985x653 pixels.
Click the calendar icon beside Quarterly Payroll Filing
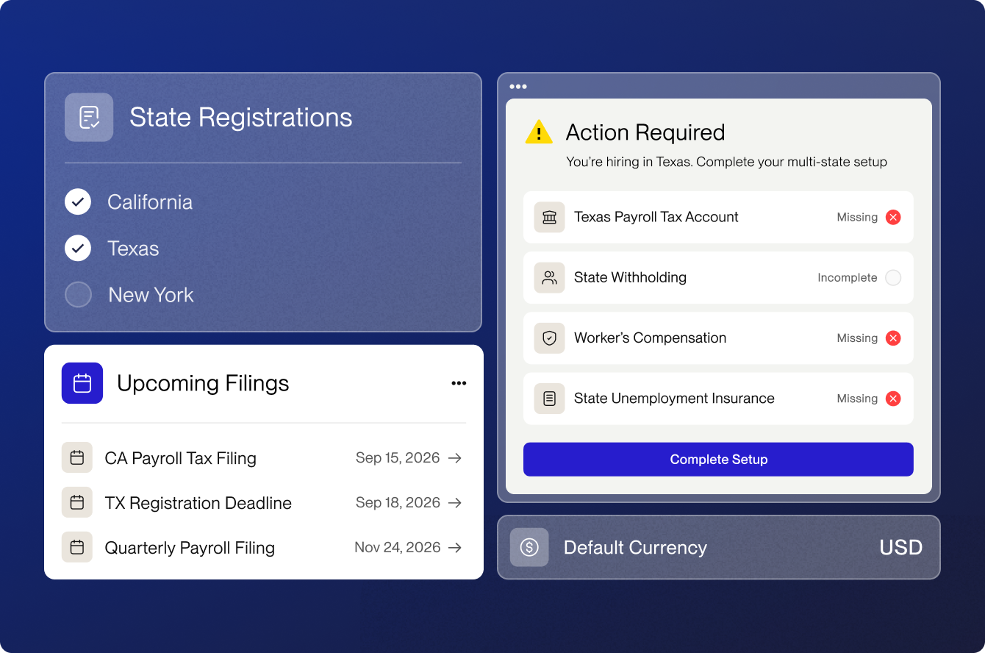(x=77, y=547)
